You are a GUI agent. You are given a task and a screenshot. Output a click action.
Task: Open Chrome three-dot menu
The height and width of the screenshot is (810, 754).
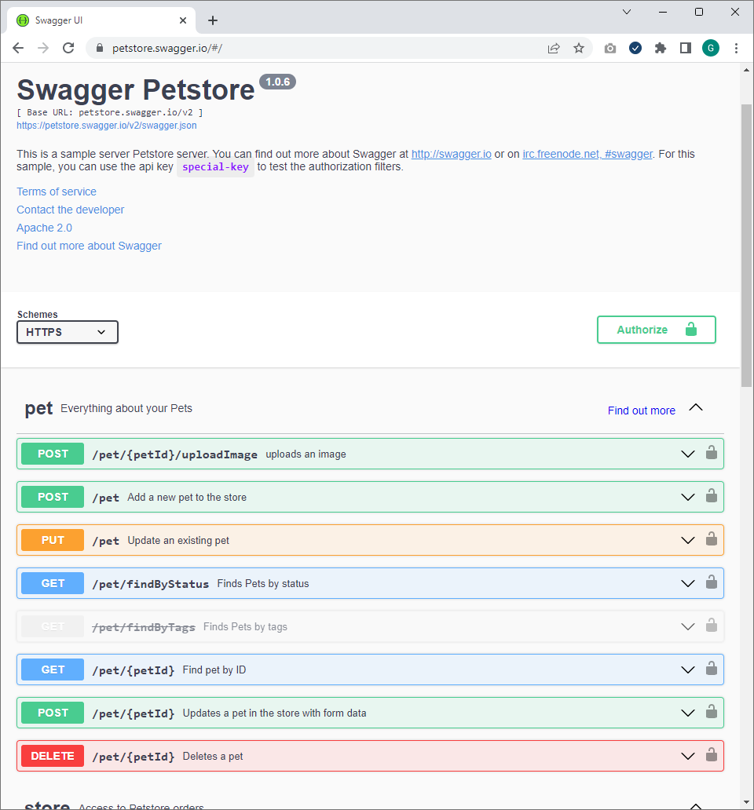pos(736,48)
